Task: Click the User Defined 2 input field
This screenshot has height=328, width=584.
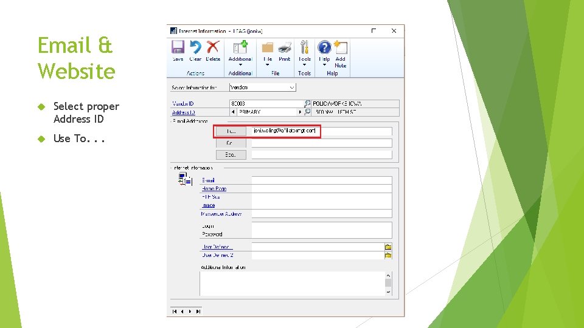Action: point(318,255)
